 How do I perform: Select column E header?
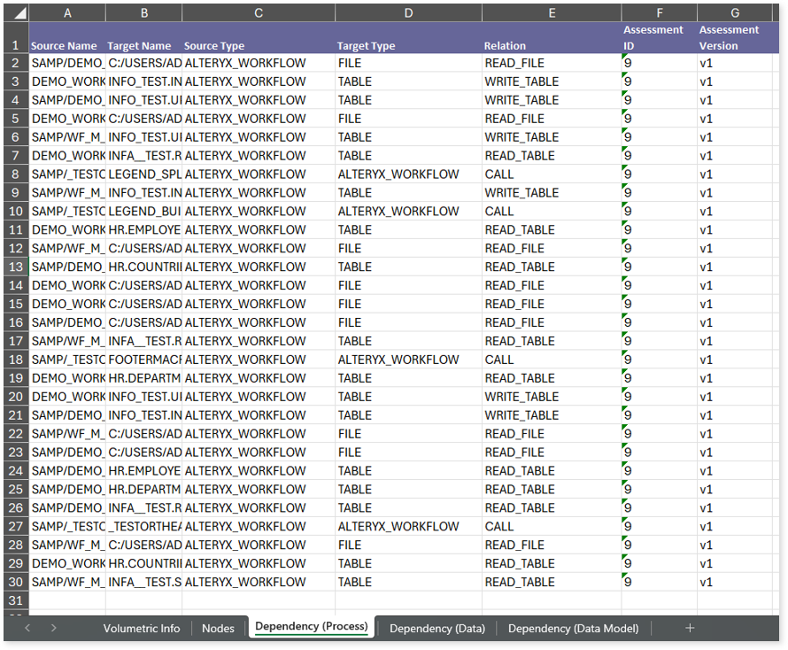[552, 13]
